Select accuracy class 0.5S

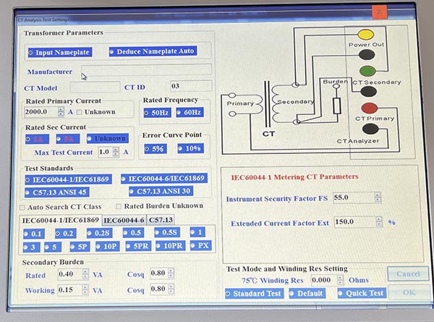(x=167, y=232)
